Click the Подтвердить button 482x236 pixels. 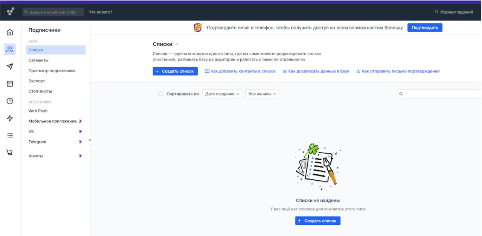pos(425,27)
